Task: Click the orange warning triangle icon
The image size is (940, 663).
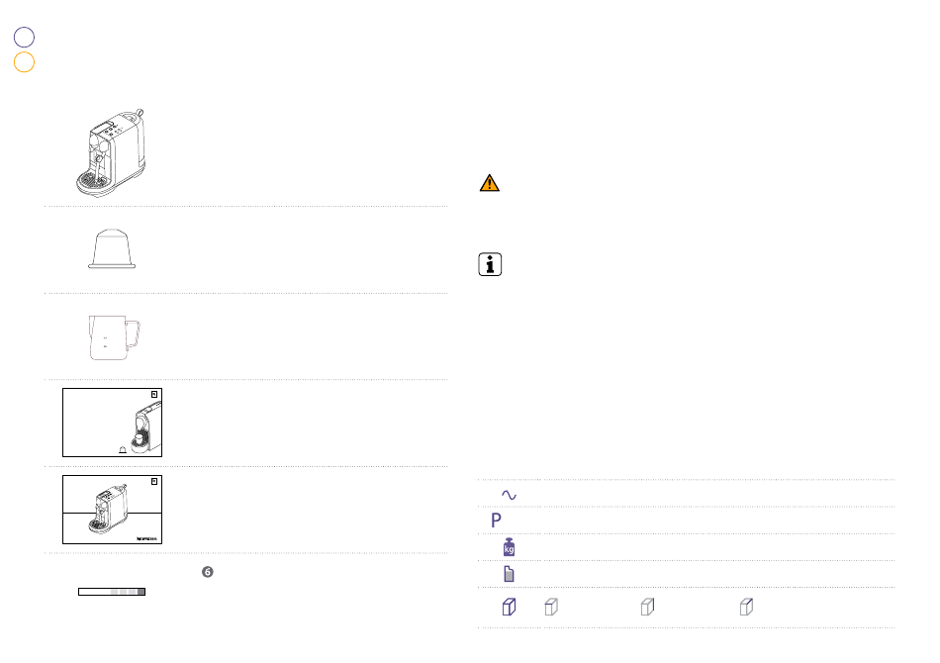Action: click(489, 183)
